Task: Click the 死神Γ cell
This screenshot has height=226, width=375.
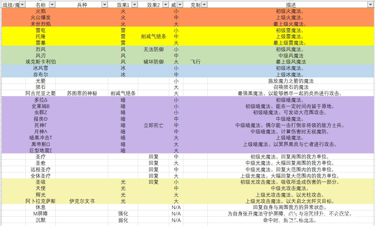Action: tap(41, 125)
